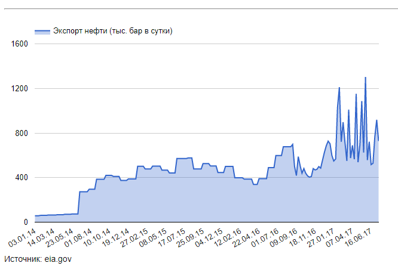Click the x-axis date 04.12.15
The height and width of the screenshot is (269, 398).
tap(209, 237)
